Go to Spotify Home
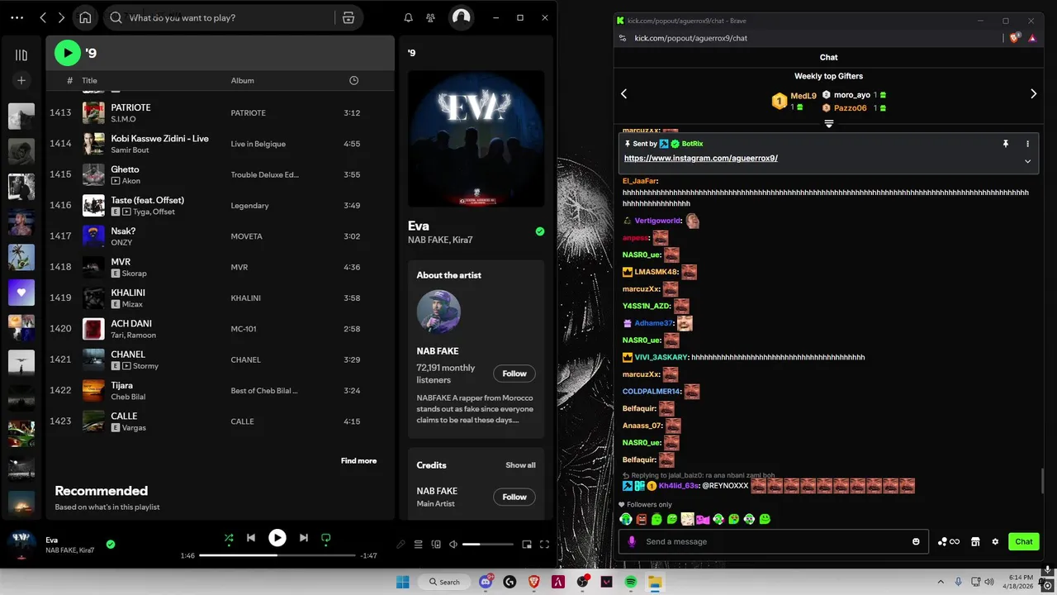The width and height of the screenshot is (1057, 595). (x=85, y=17)
